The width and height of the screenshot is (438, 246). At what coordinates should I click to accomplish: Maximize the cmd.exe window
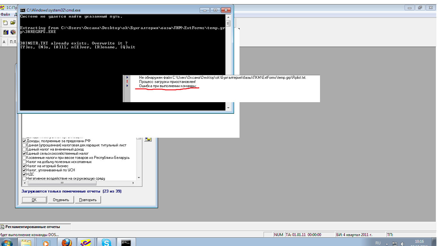click(x=215, y=10)
